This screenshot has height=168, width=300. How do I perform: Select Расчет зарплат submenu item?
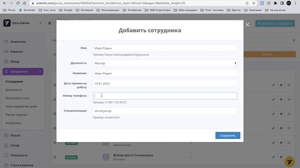click(x=16, y=115)
